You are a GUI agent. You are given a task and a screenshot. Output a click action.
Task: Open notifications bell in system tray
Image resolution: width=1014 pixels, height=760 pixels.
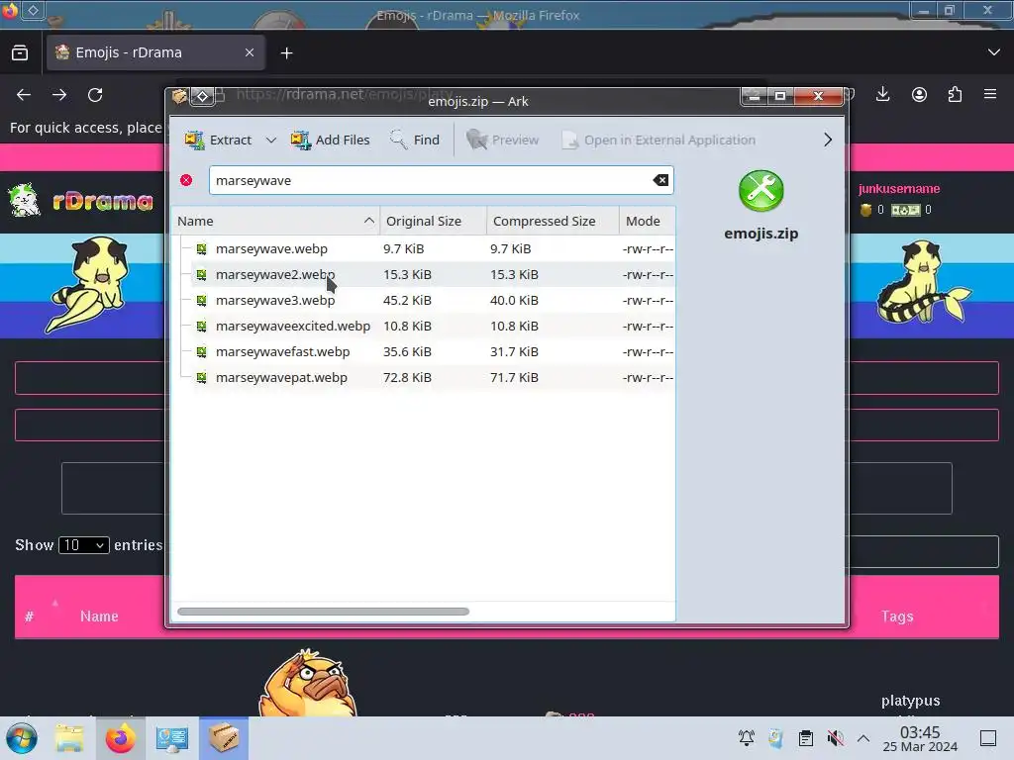[x=747, y=738]
